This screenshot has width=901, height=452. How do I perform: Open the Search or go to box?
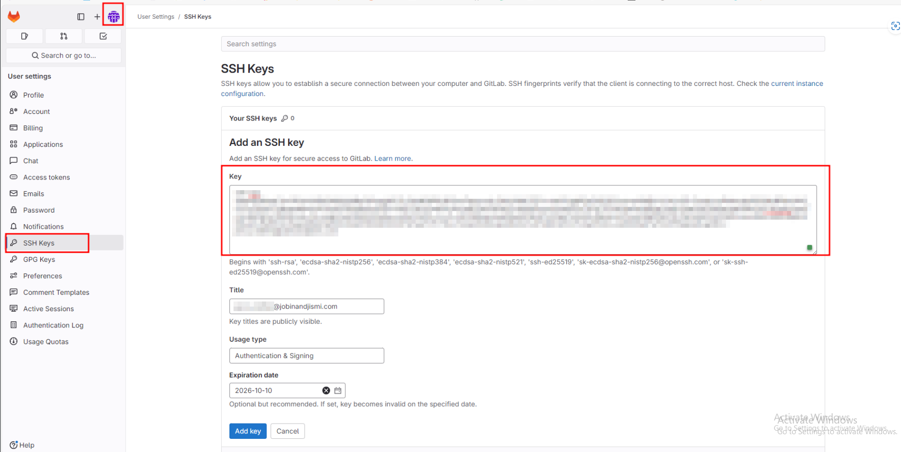(x=64, y=55)
